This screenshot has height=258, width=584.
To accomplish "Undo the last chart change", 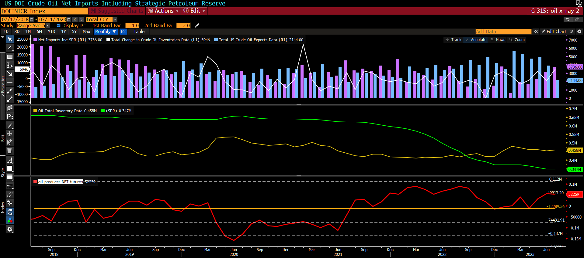I will (x=568, y=19).
